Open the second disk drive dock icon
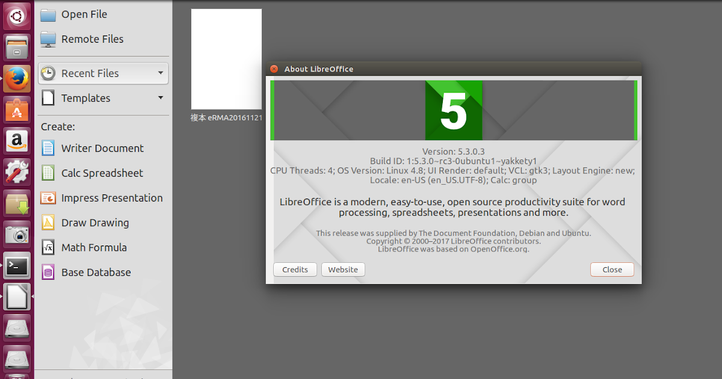 coord(17,360)
